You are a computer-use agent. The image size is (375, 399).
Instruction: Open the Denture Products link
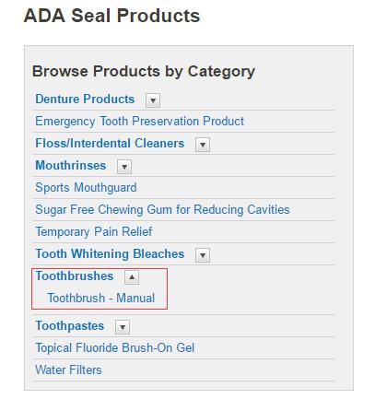coord(85,100)
